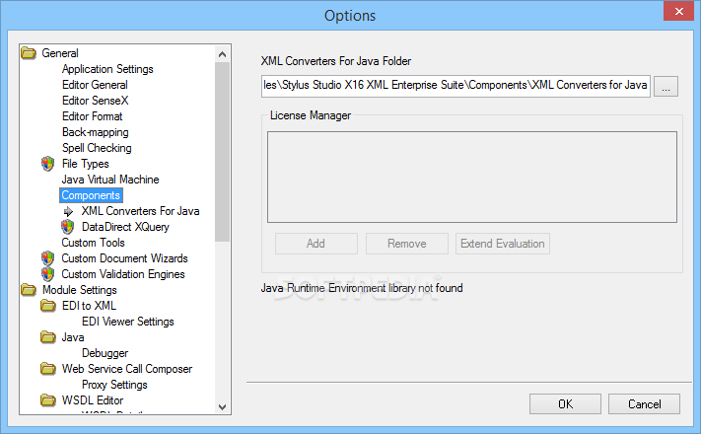Open the Spell Checking options
The height and width of the screenshot is (434, 701).
(97, 148)
